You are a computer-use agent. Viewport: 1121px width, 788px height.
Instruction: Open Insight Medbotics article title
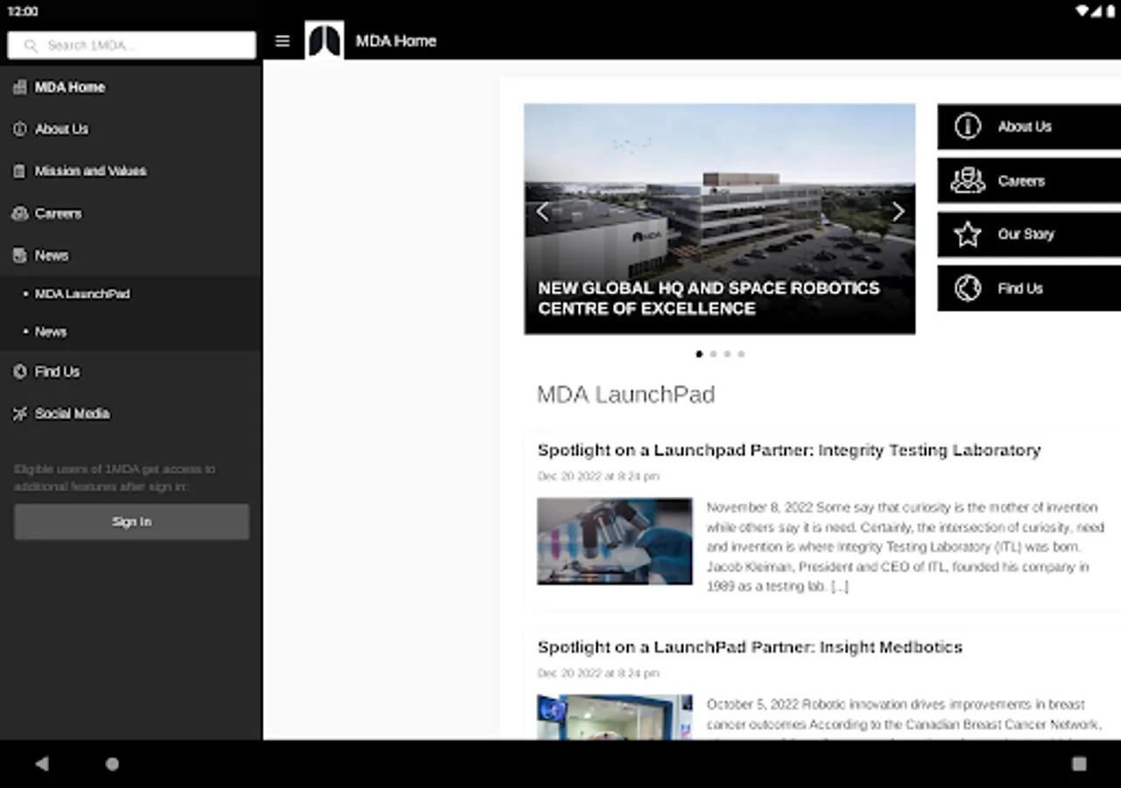point(750,647)
